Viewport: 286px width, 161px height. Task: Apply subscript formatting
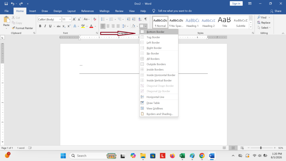pos(64,26)
